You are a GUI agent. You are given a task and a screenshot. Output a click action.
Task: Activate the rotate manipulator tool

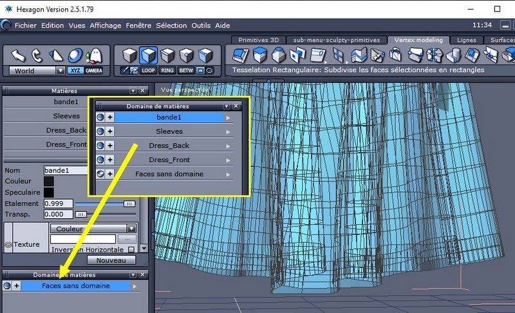pos(37,55)
